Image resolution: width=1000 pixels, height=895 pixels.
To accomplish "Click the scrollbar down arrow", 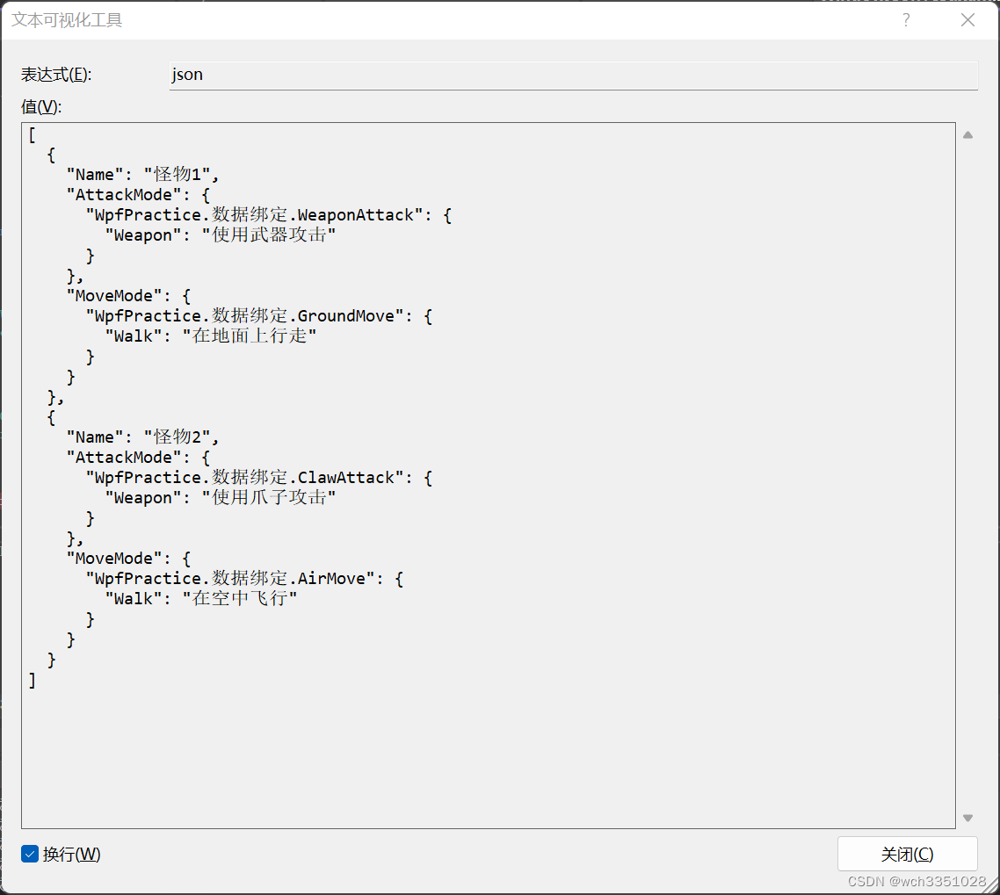I will tap(967, 816).
